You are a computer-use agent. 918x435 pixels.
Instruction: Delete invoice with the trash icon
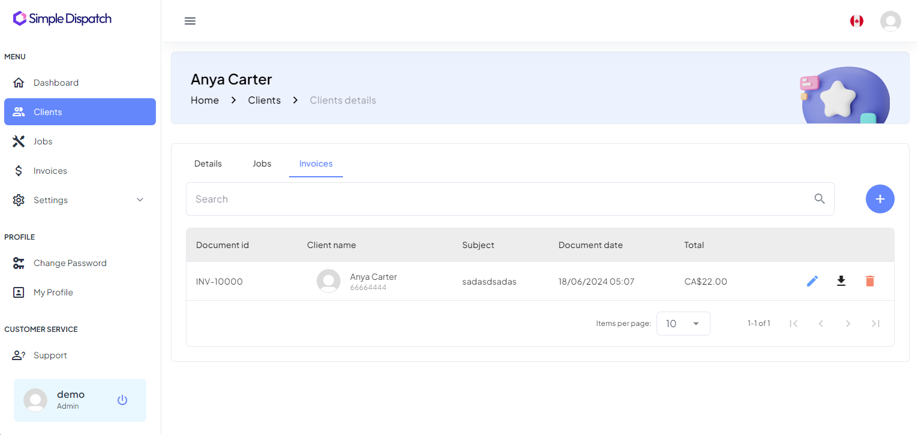click(x=870, y=281)
